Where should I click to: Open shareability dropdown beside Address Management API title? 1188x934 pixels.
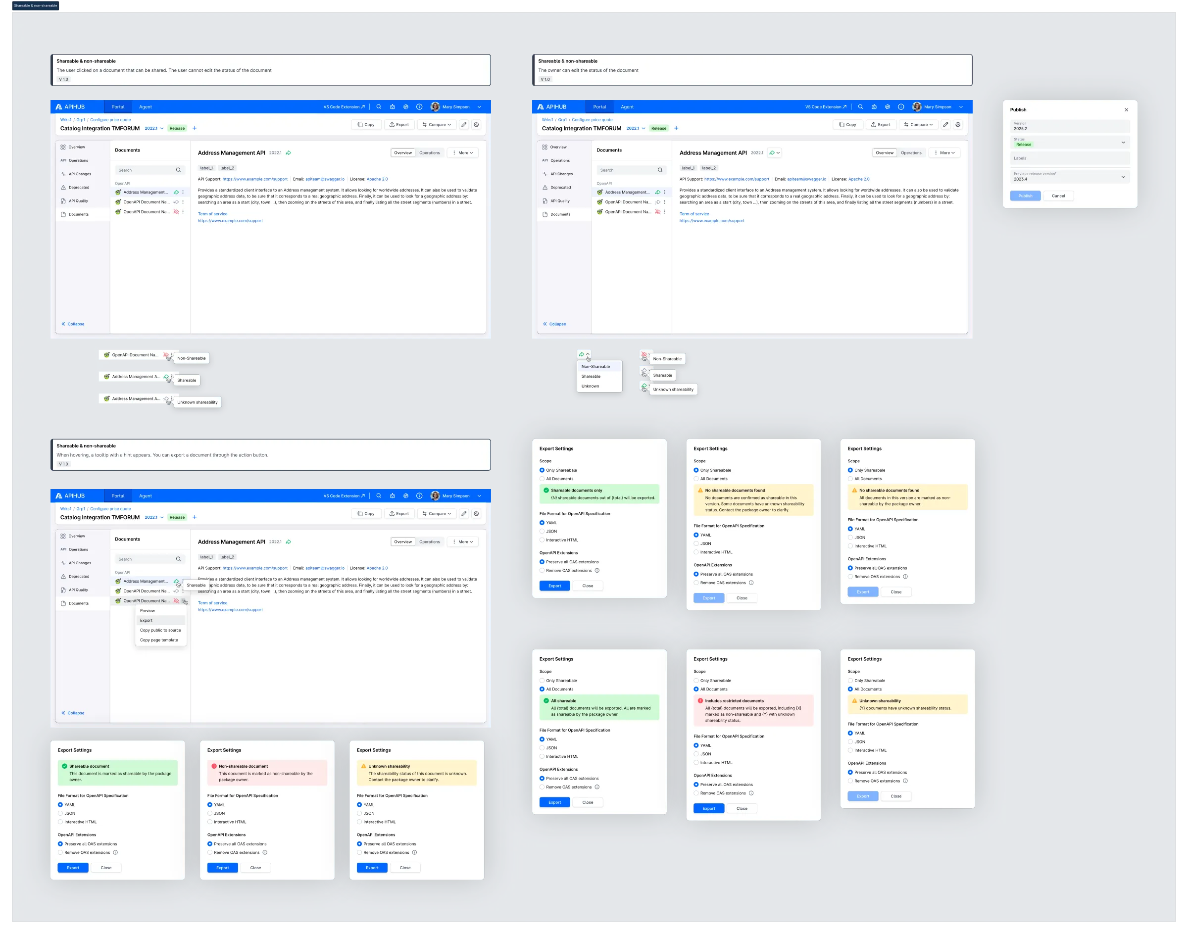pos(775,153)
